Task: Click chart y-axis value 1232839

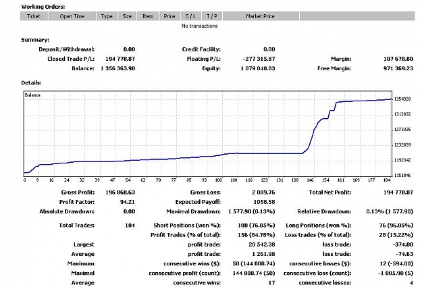Action: click(x=402, y=145)
